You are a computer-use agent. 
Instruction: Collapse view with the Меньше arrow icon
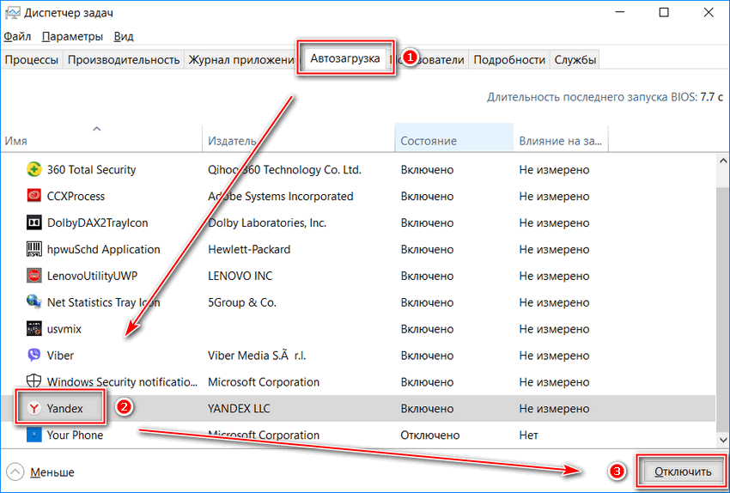[15, 472]
